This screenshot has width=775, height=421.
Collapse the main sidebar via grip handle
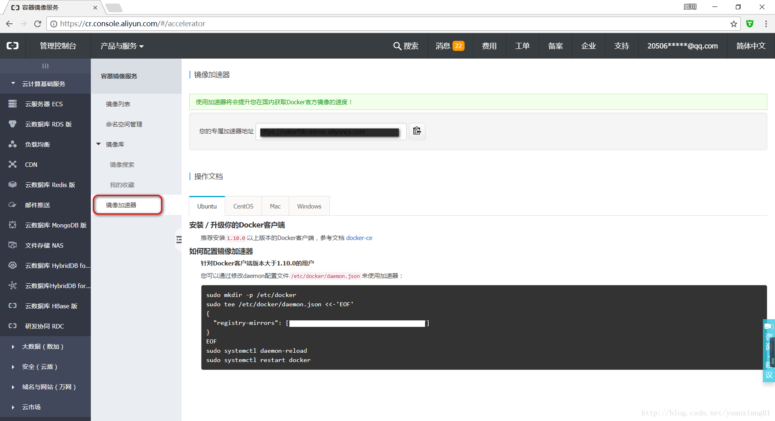click(45, 66)
